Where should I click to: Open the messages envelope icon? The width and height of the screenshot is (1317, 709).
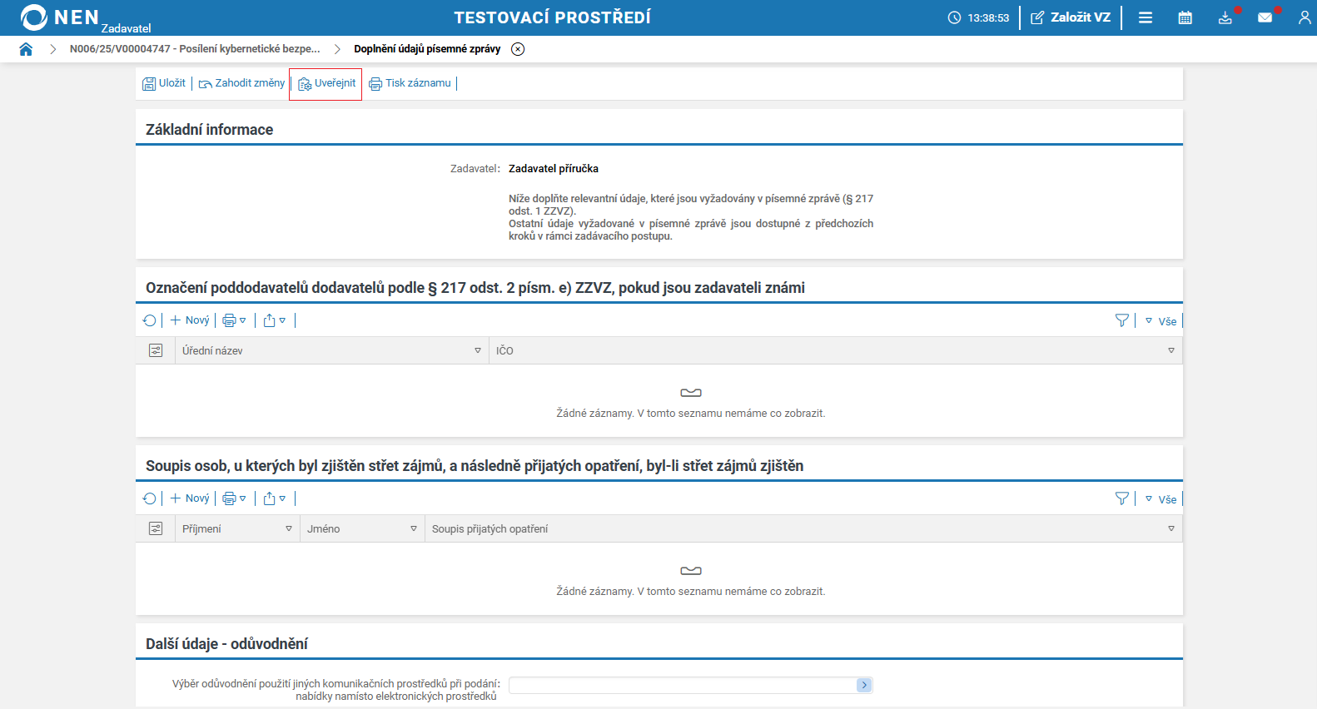1265,17
